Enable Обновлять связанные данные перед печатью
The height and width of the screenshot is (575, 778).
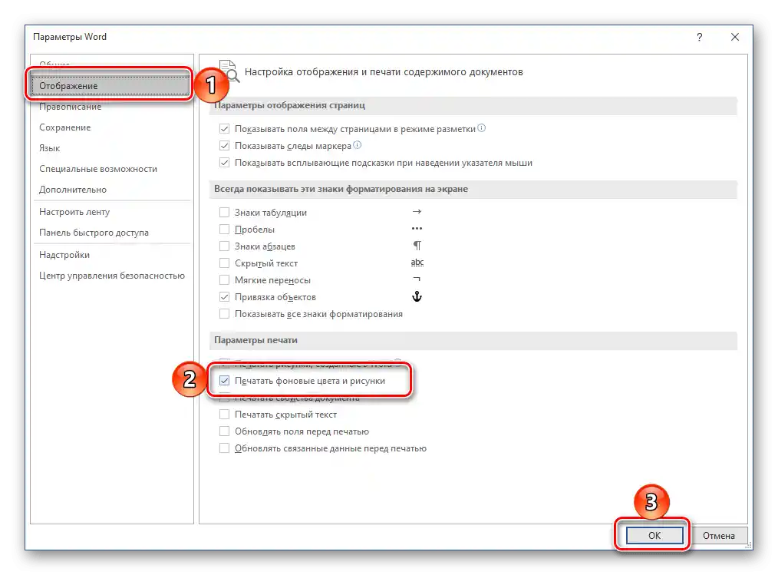pos(224,448)
